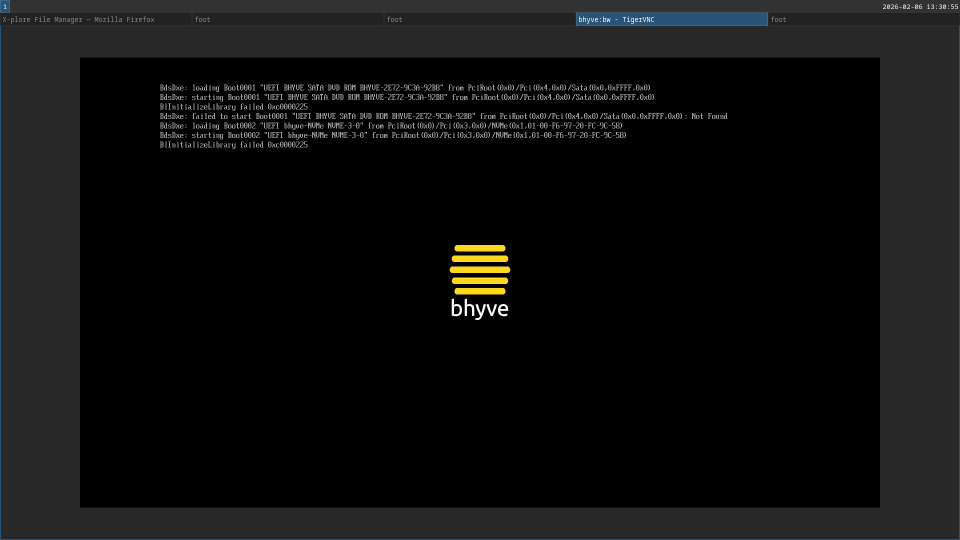
Task: Click the "BdsDxe: loading Boot0002" line
Action: pyautogui.click(x=391, y=126)
